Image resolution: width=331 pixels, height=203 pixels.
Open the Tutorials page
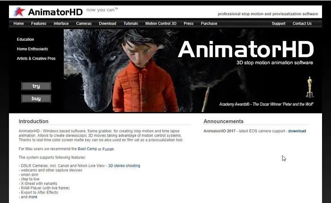point(131,24)
